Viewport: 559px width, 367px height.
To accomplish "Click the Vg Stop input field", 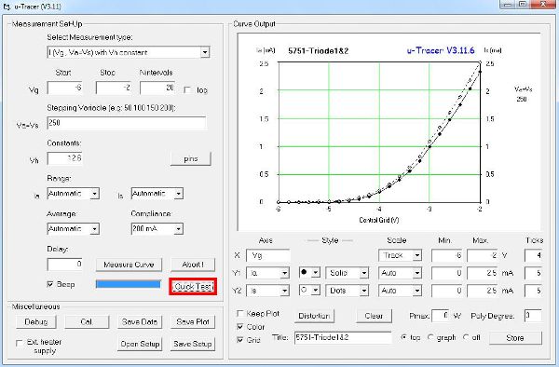I will point(114,88).
